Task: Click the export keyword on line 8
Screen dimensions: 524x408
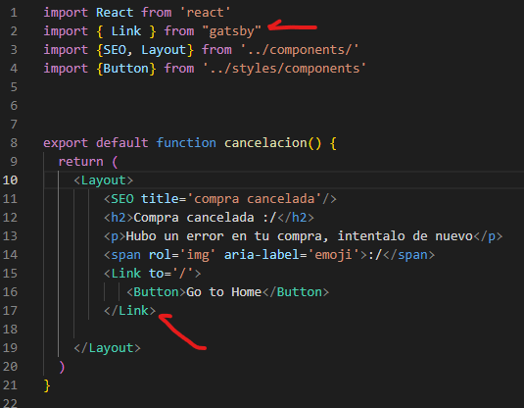Action: pyautogui.click(x=66, y=143)
